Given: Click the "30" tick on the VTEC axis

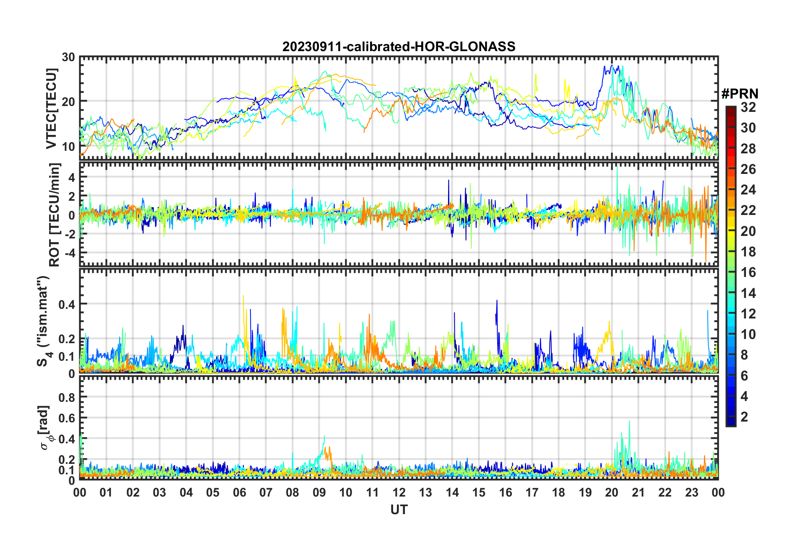Looking at the screenshot, I should pyautogui.click(x=68, y=57).
